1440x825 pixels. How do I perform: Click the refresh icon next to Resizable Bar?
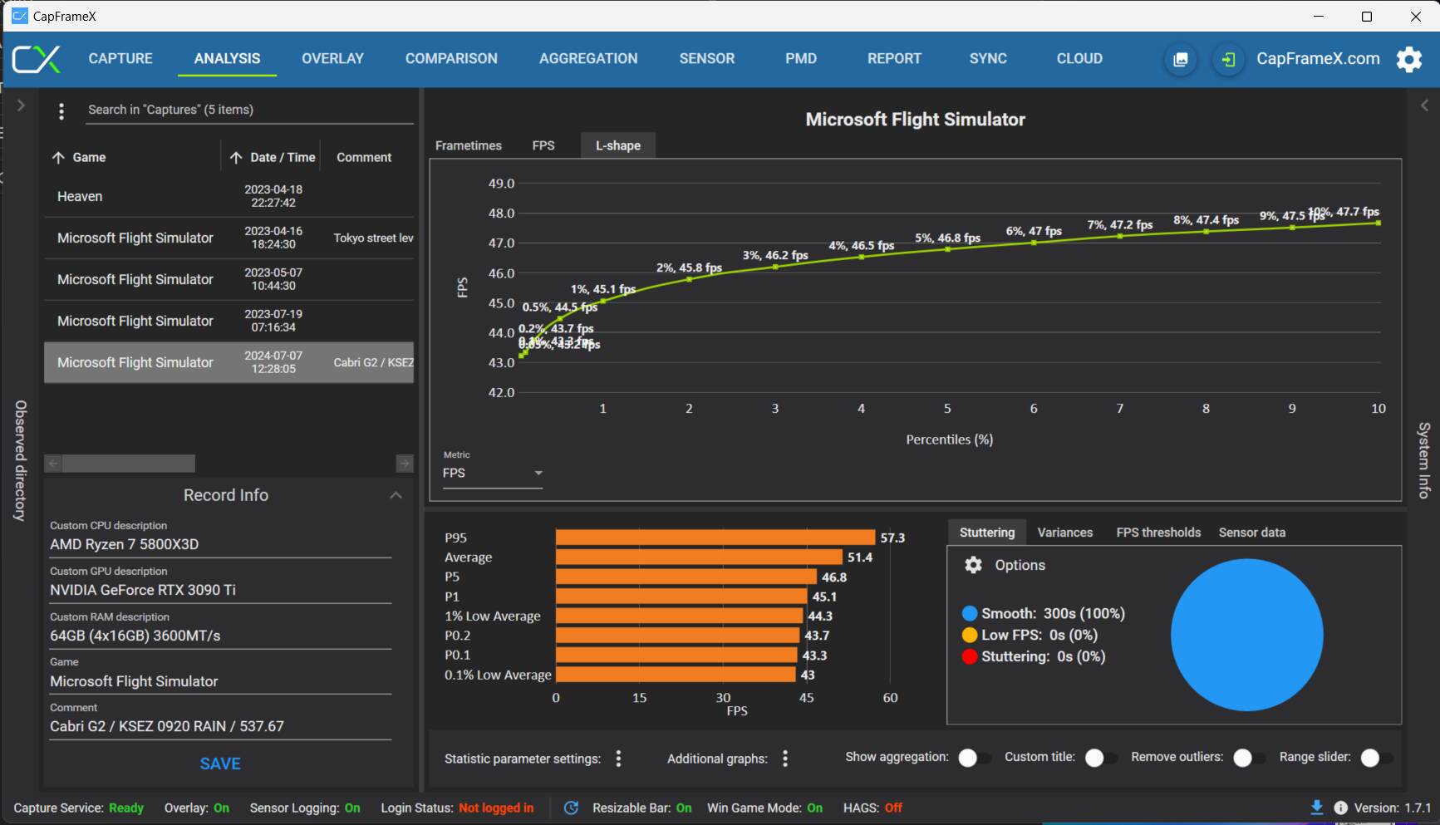click(571, 808)
